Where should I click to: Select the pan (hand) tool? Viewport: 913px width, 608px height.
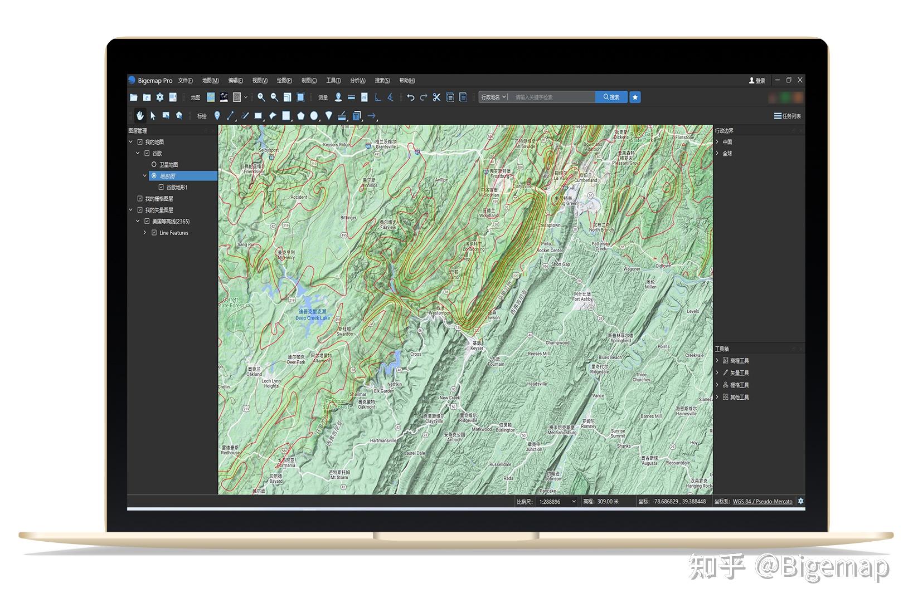[x=139, y=115]
